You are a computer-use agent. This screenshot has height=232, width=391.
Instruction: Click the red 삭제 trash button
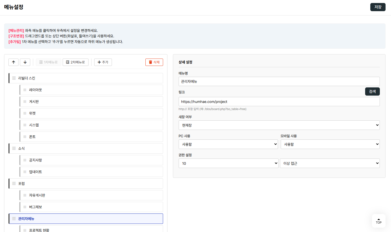[x=154, y=62]
